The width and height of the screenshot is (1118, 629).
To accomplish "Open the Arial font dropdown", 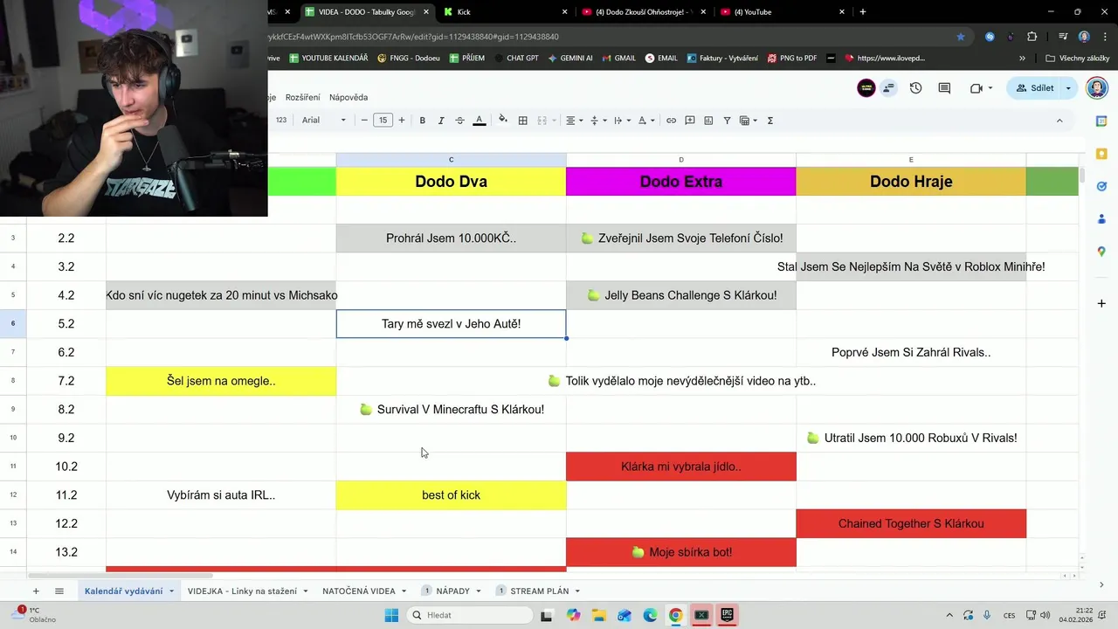I will click(324, 121).
